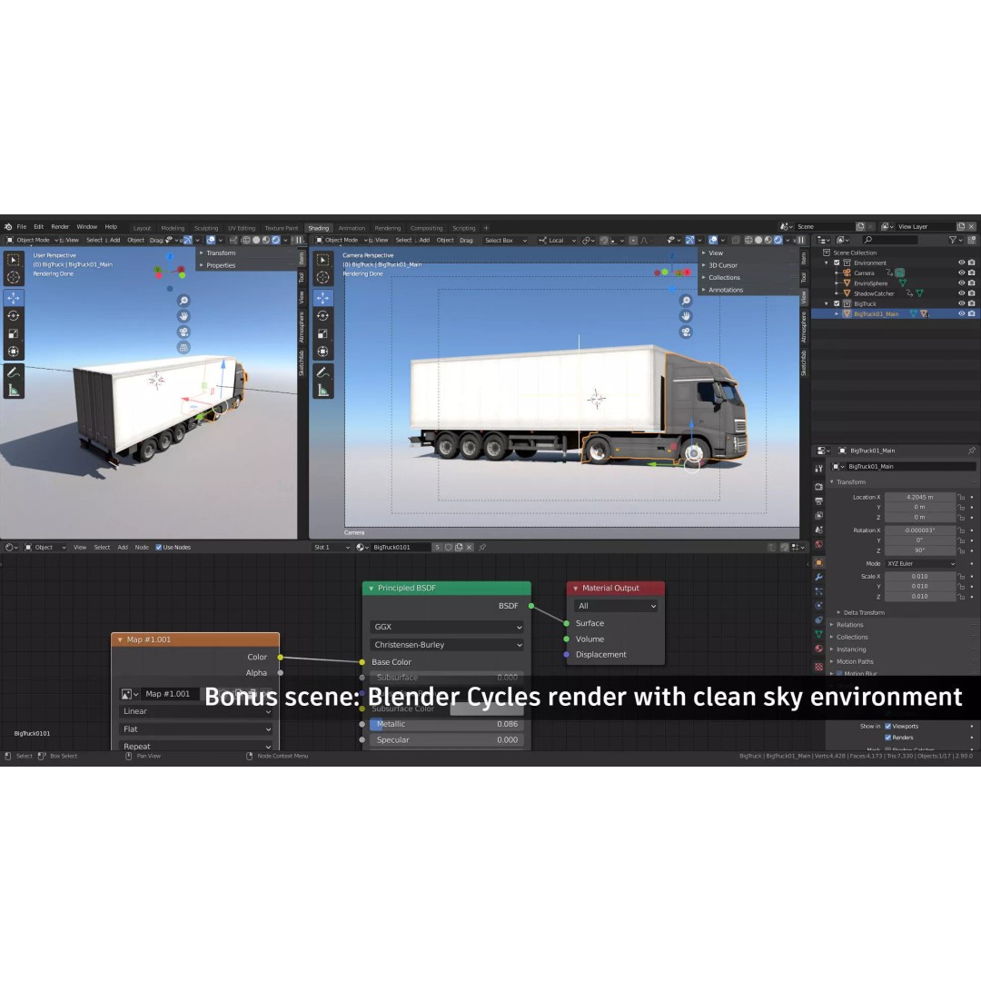The image size is (981, 981).
Task: Hide ShadowCatcher with its eye icon
Action: 961,293
